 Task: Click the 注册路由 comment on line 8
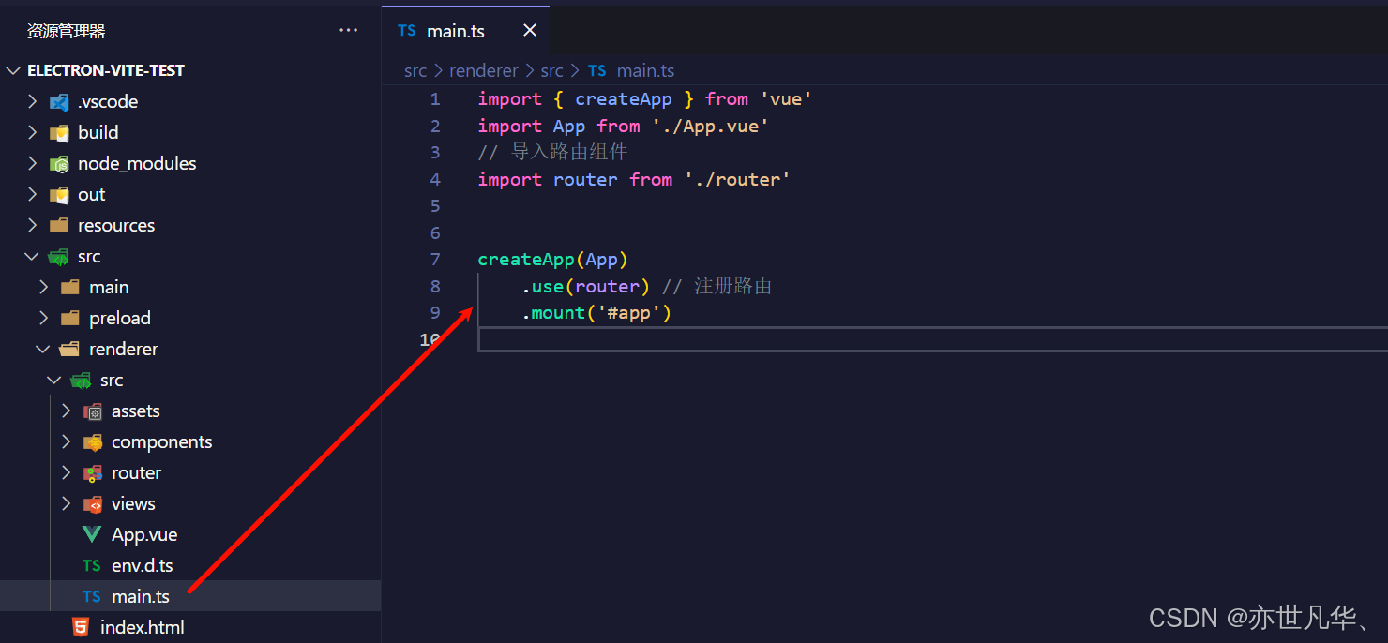coord(717,286)
